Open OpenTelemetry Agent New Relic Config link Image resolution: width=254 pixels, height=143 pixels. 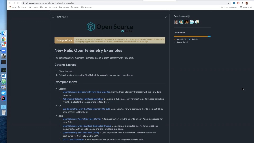coord(82,119)
